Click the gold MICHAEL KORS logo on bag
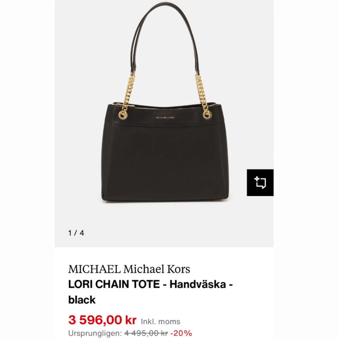Screen dimensions: 339x339 (x=165, y=118)
